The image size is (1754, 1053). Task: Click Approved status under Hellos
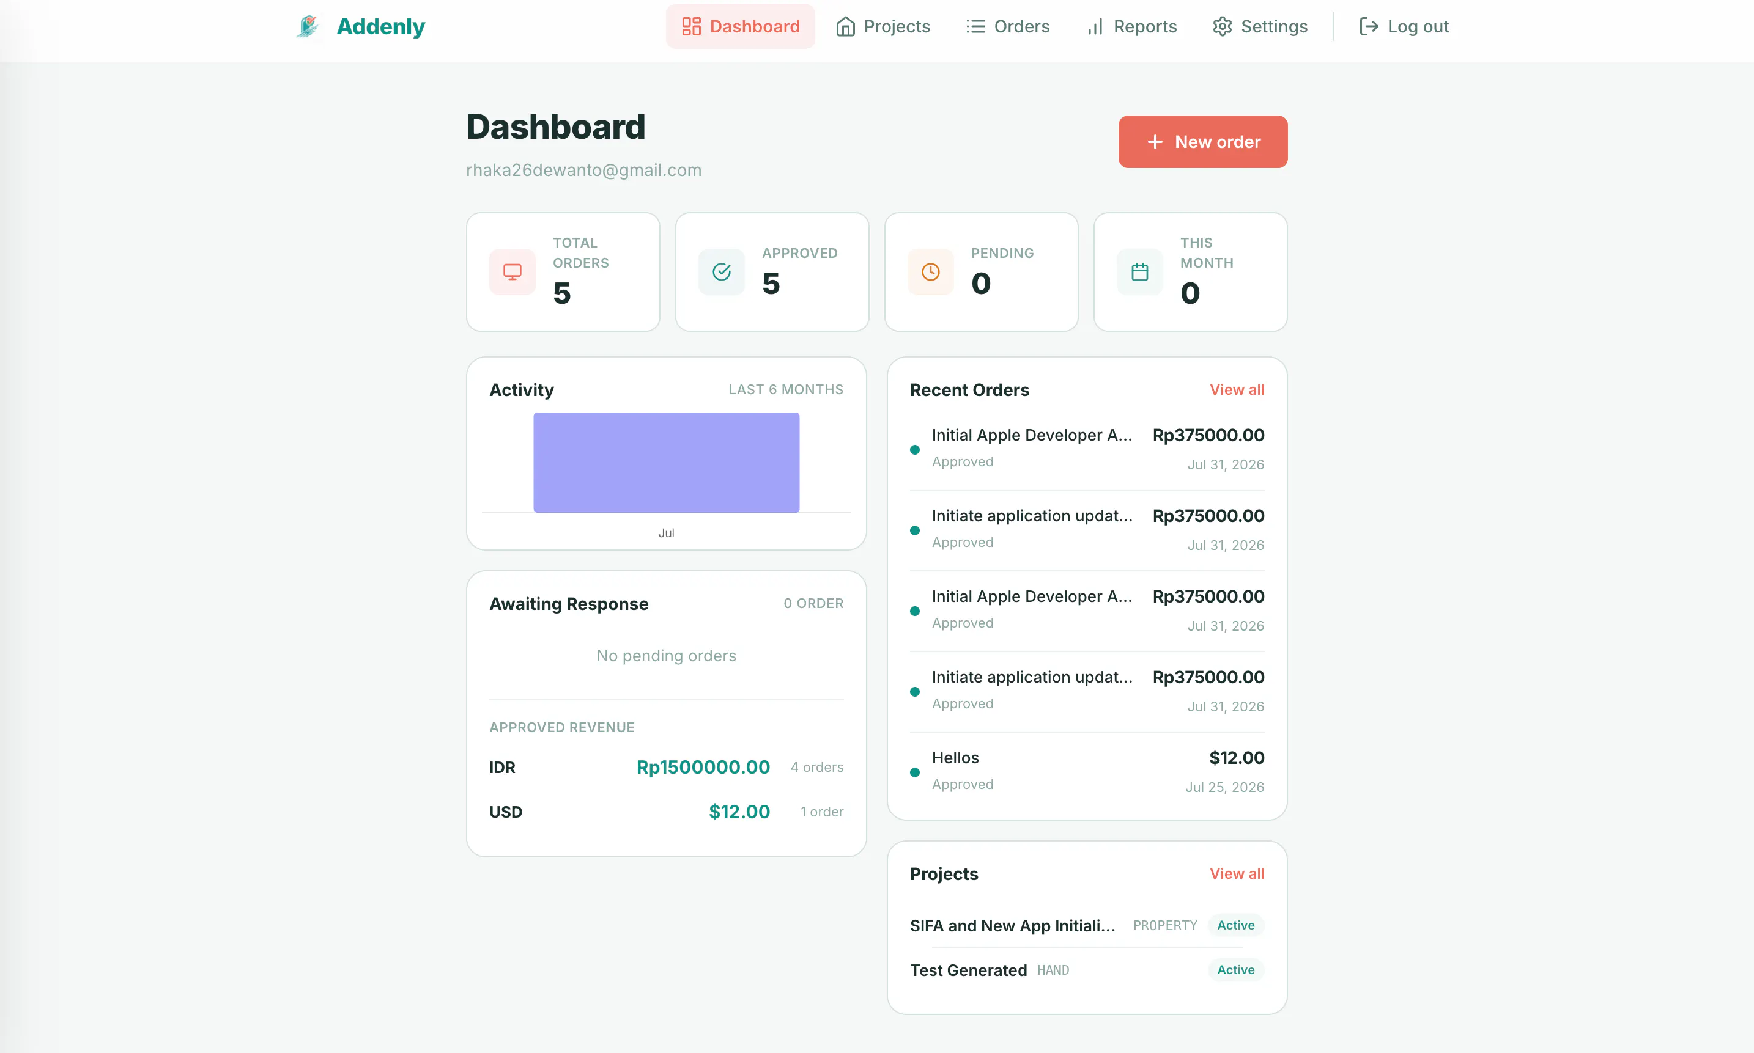(963, 784)
